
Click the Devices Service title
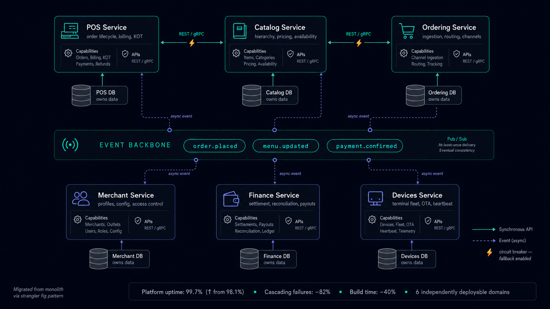[x=417, y=195]
